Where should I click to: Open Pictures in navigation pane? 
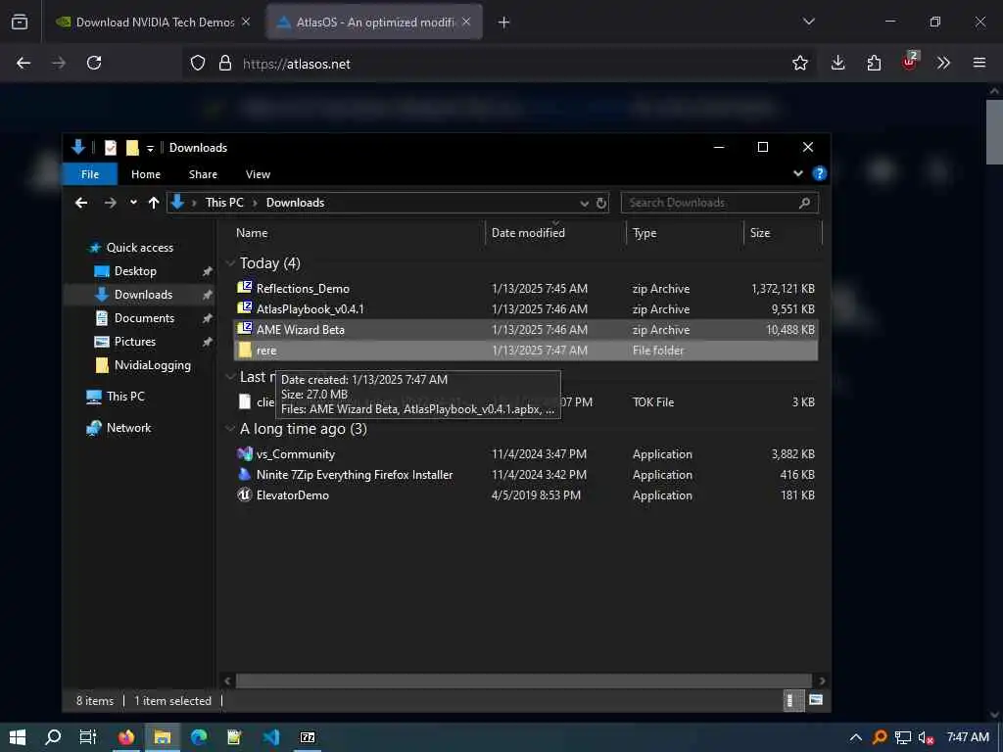tap(134, 342)
